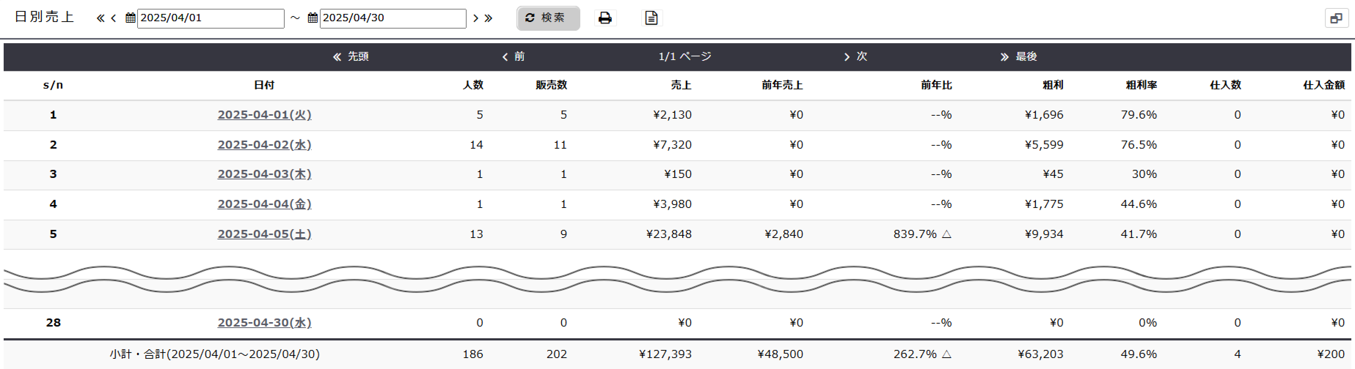Open the end date calendar picker
This screenshot has width=1355, height=369.
click(313, 17)
